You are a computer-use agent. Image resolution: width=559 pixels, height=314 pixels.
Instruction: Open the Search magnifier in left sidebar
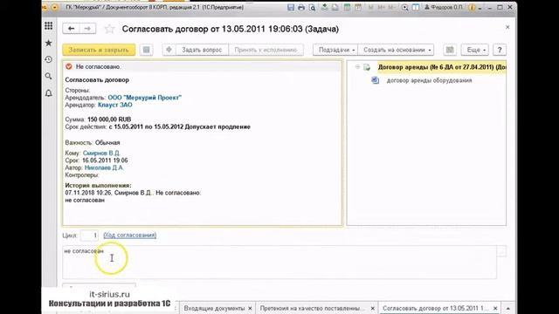pyautogui.click(x=49, y=76)
